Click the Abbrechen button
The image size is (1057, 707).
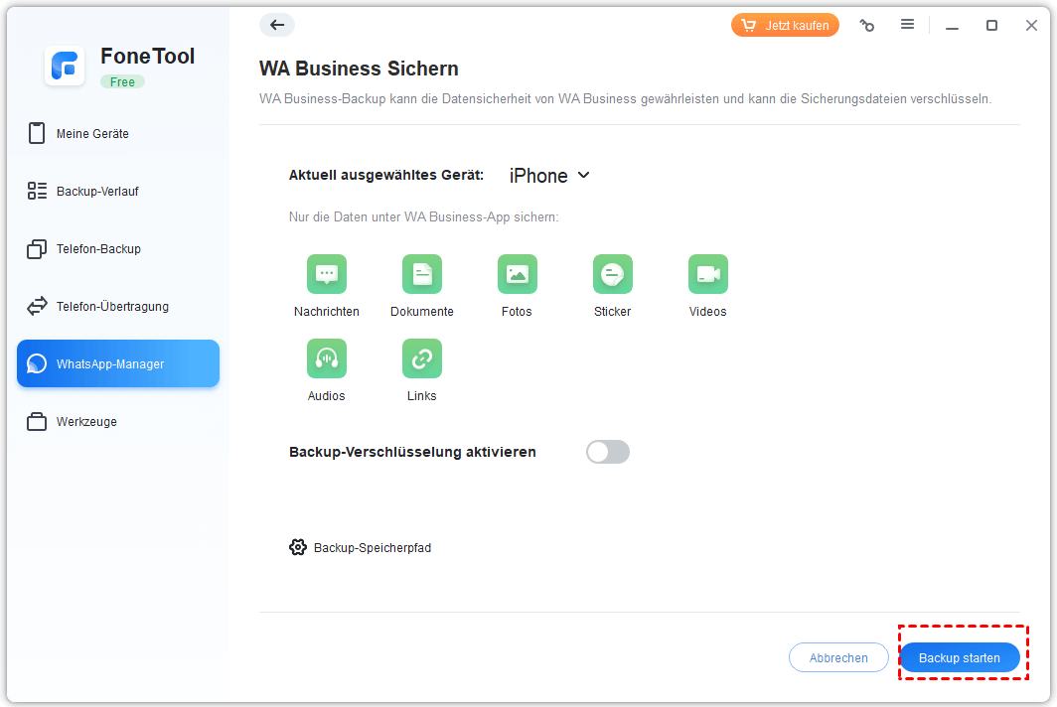(837, 657)
